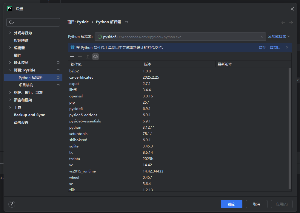Screen dimensions: 300x213
Task: Click the back navigation arrow
Action: pyautogui.click(x=283, y=23)
